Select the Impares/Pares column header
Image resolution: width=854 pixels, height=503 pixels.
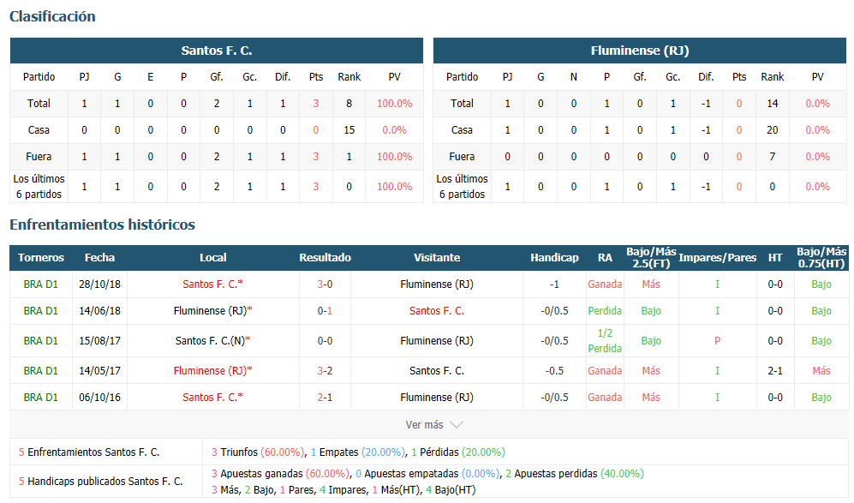[717, 258]
